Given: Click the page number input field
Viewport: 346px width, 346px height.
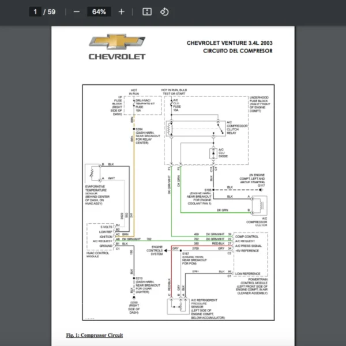Looking at the screenshot, I should coord(35,12).
